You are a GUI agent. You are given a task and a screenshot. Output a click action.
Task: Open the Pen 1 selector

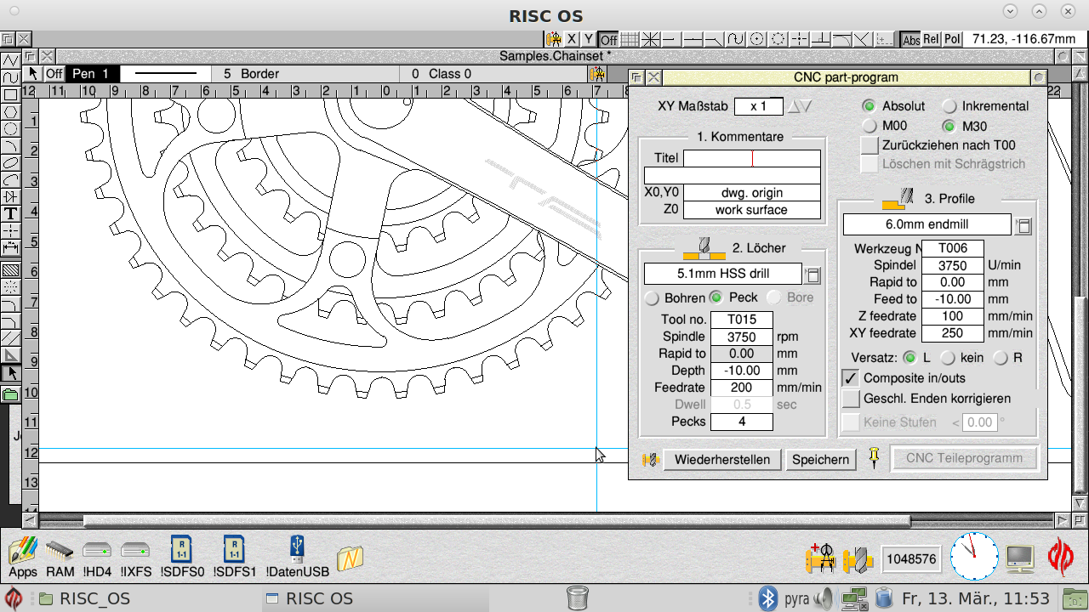tap(91, 73)
